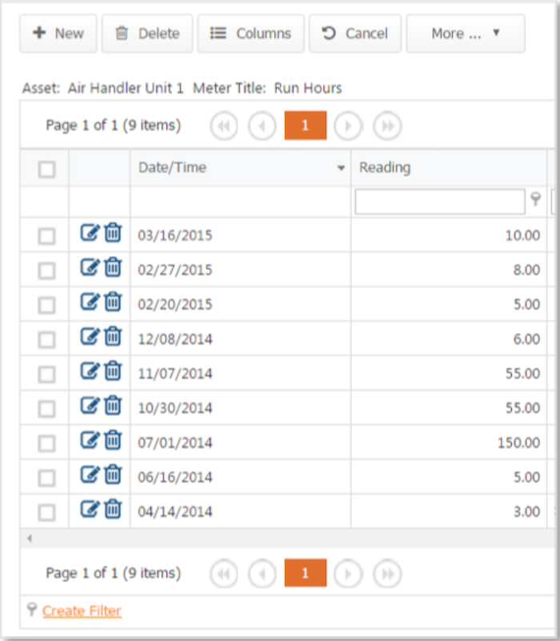Open filter icon beside Reading search box
The image size is (560, 641).
click(x=536, y=201)
